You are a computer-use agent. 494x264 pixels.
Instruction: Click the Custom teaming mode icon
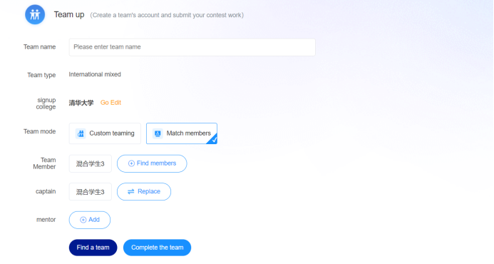tap(81, 133)
